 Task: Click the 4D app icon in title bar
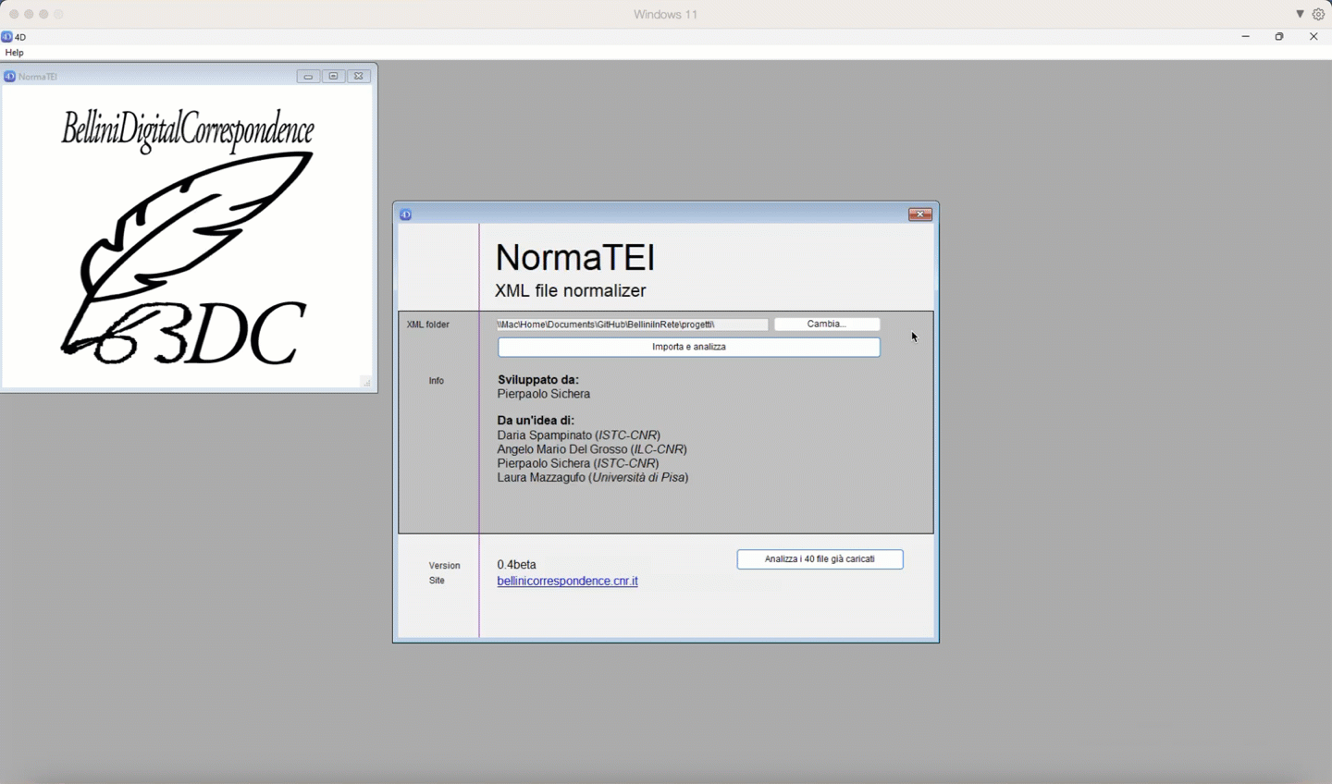(7, 37)
